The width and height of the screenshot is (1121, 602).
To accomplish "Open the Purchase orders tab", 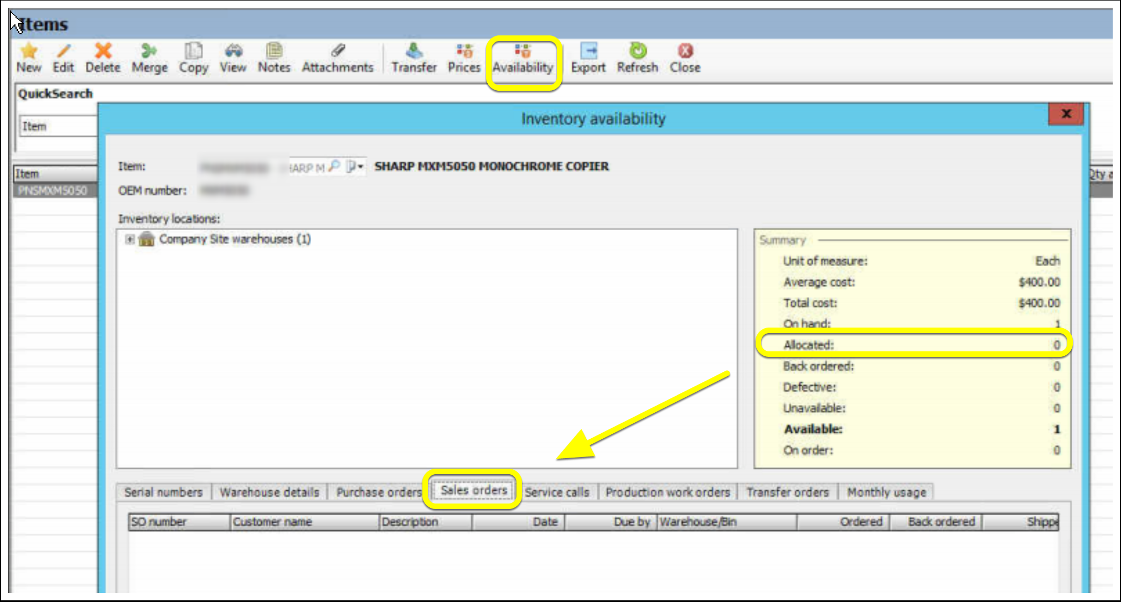I will (x=379, y=492).
